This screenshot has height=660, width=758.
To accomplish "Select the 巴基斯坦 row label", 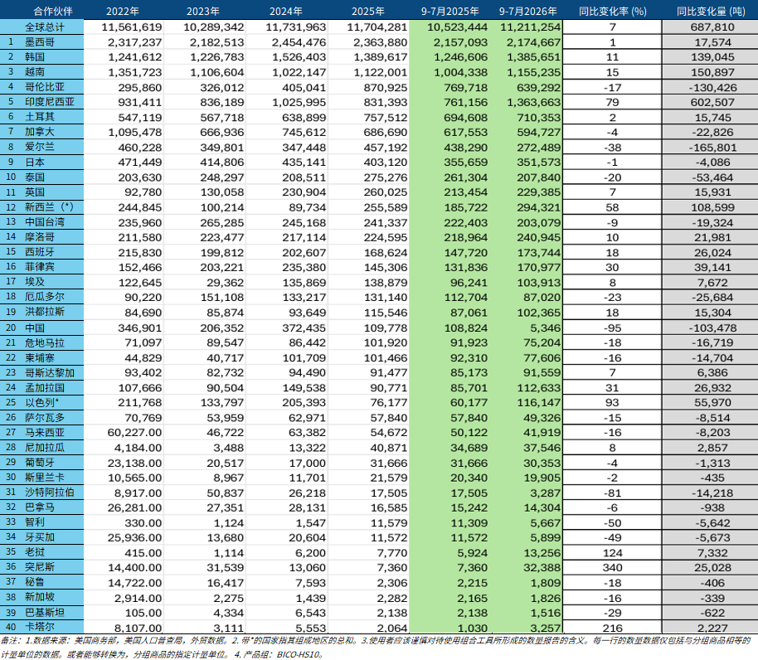I will pyautogui.click(x=45, y=613).
